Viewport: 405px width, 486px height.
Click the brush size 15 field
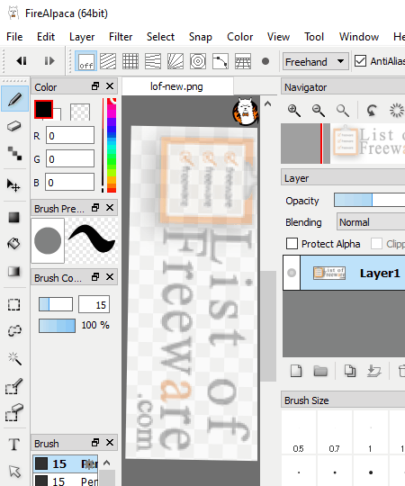click(94, 304)
